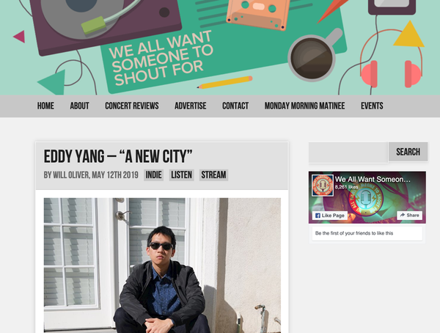The image size is (440, 333).
Task: Click the search input field
Action: click(348, 152)
